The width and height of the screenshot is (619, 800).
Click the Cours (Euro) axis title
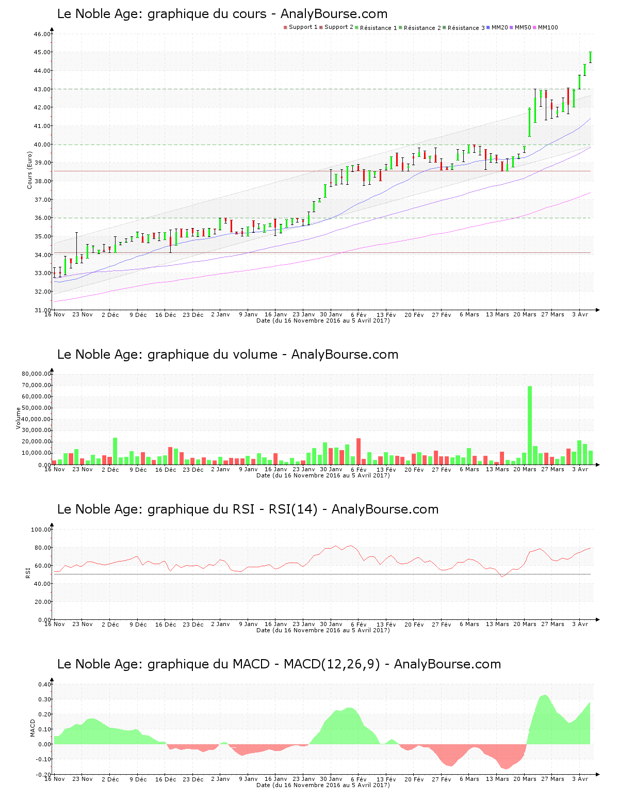(x=29, y=170)
